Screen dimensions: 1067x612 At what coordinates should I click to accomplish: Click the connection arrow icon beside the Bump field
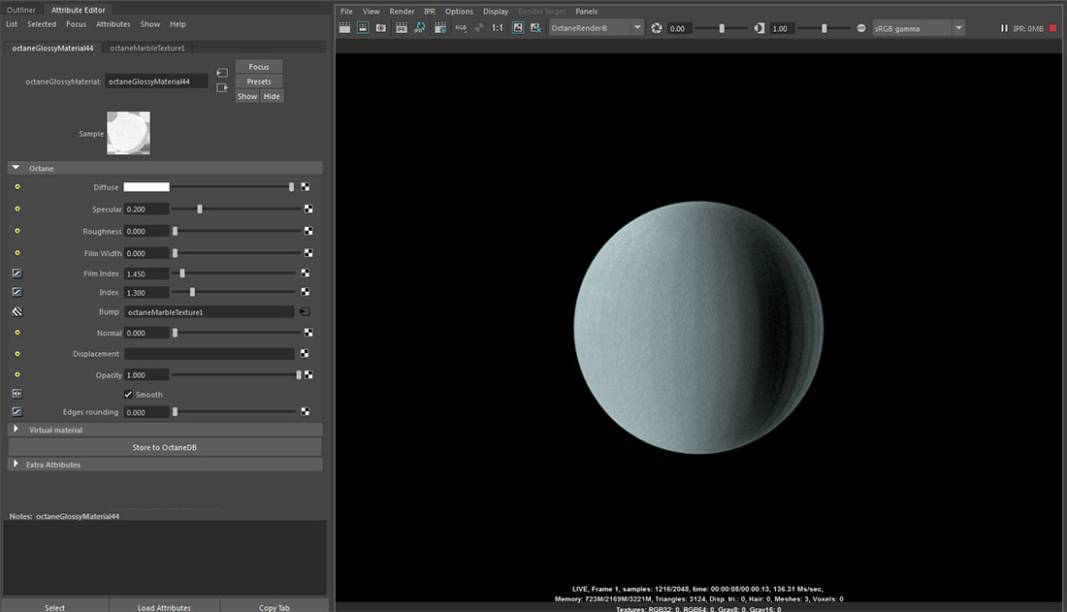click(305, 312)
